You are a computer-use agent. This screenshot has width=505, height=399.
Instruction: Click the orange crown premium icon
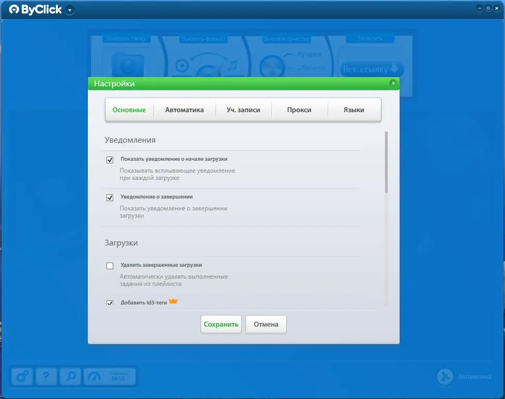173,301
